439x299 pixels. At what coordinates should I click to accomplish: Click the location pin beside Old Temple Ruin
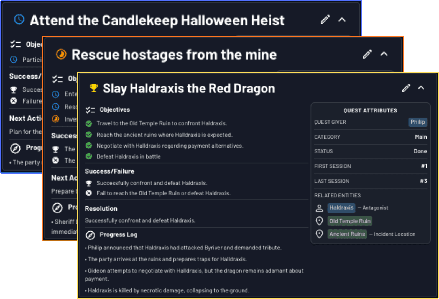tap(319, 221)
